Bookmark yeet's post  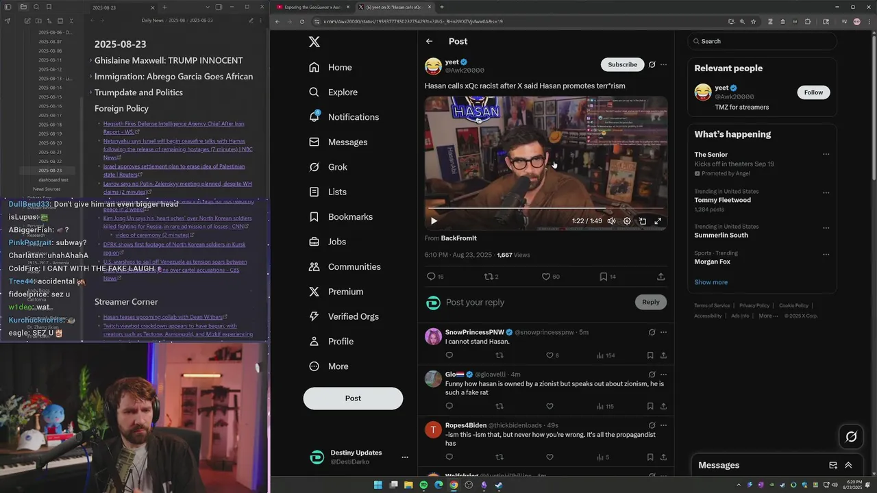[604, 277]
